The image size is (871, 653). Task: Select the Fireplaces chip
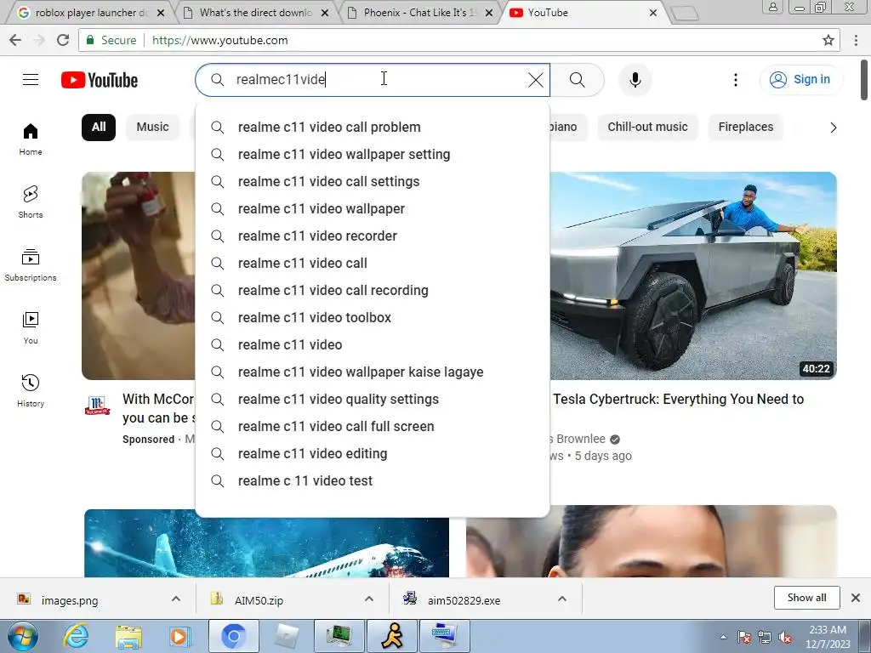[x=745, y=128]
